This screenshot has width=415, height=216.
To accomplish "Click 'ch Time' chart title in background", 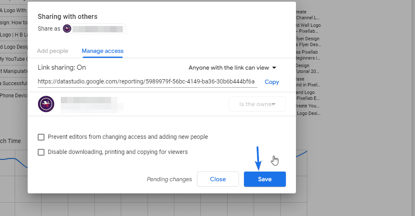I will 10,141.
